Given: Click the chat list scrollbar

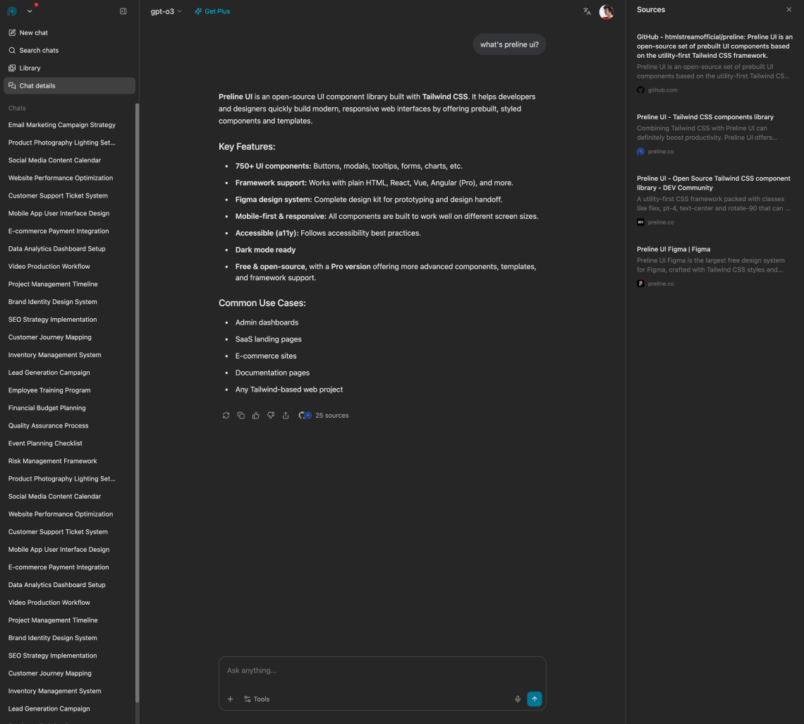Looking at the screenshot, I should coord(137,403).
